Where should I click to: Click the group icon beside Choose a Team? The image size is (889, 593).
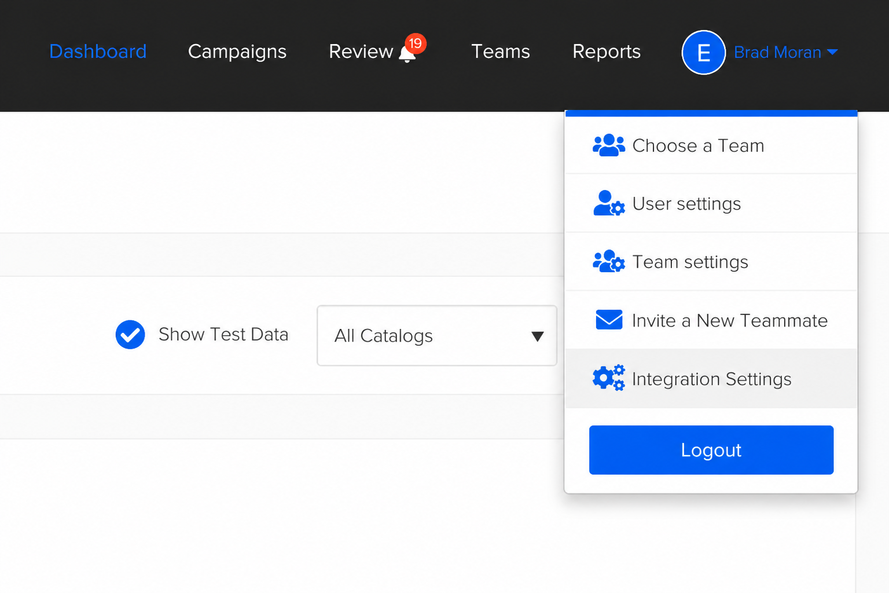coord(609,145)
